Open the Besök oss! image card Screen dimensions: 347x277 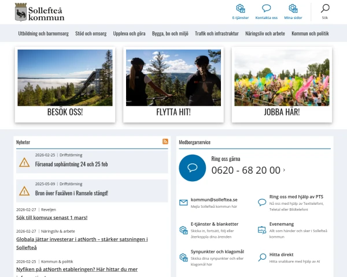(x=65, y=85)
